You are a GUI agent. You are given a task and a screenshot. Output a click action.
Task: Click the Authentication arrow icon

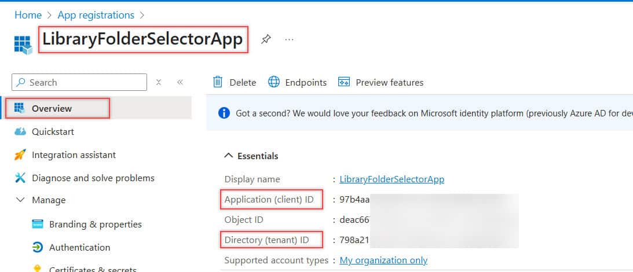pos(38,247)
